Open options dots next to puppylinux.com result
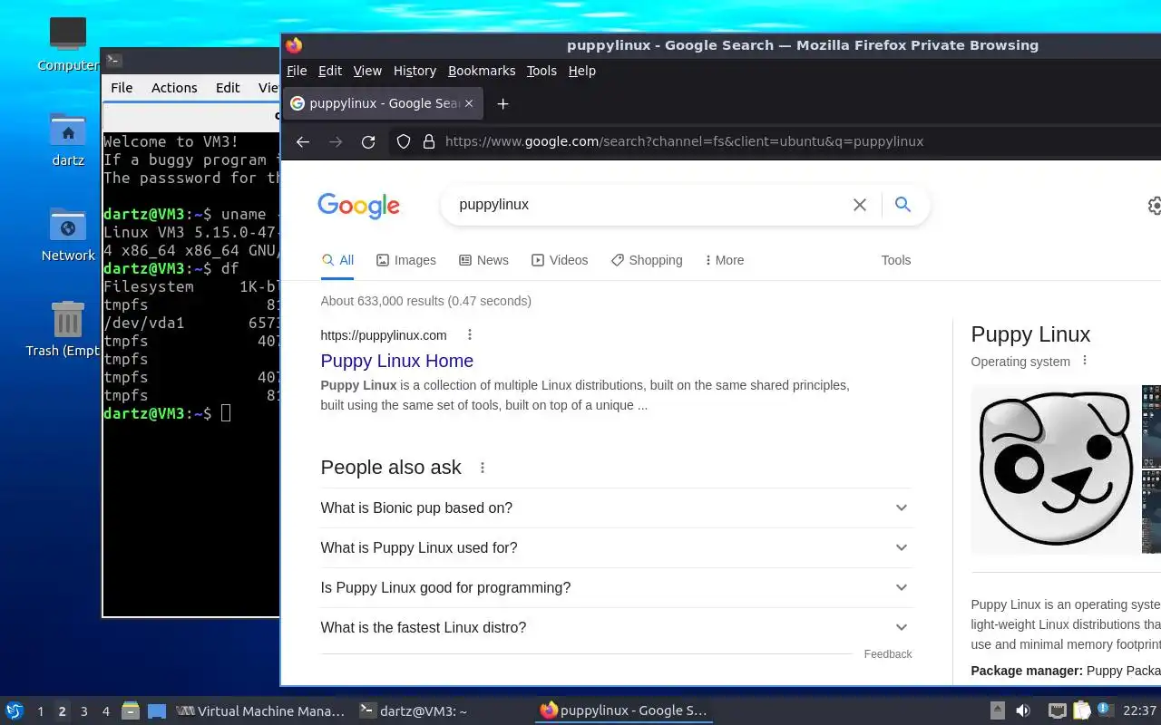Viewport: 1161px width, 725px height. point(469,334)
